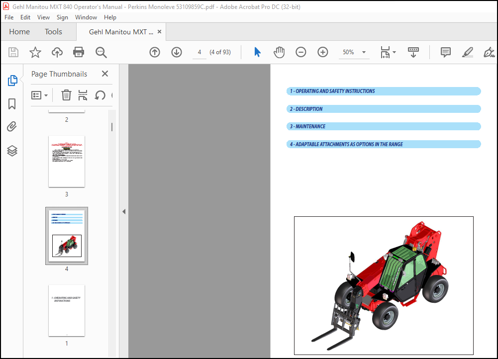Open Page Thumbnails sidebar icon

pos(12,81)
